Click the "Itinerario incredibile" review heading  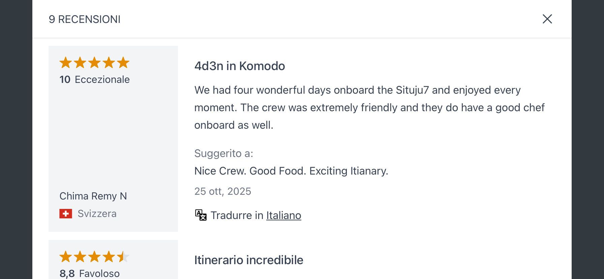click(248, 260)
